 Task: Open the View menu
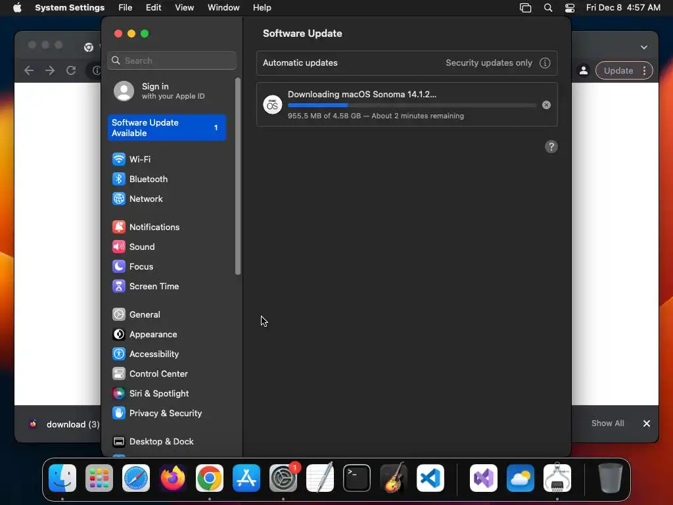click(x=184, y=8)
